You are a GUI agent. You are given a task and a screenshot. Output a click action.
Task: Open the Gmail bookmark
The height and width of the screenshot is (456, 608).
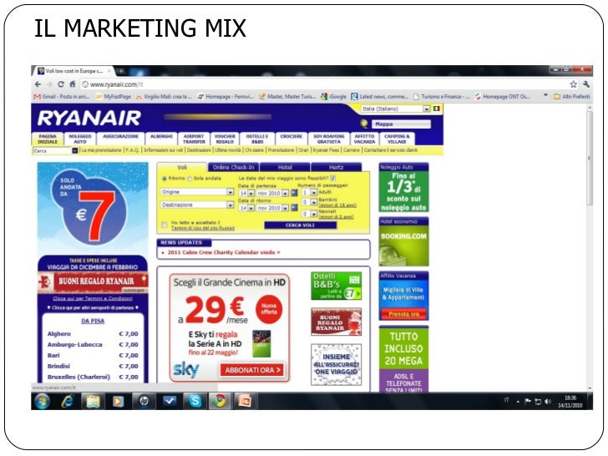[x=62, y=97]
